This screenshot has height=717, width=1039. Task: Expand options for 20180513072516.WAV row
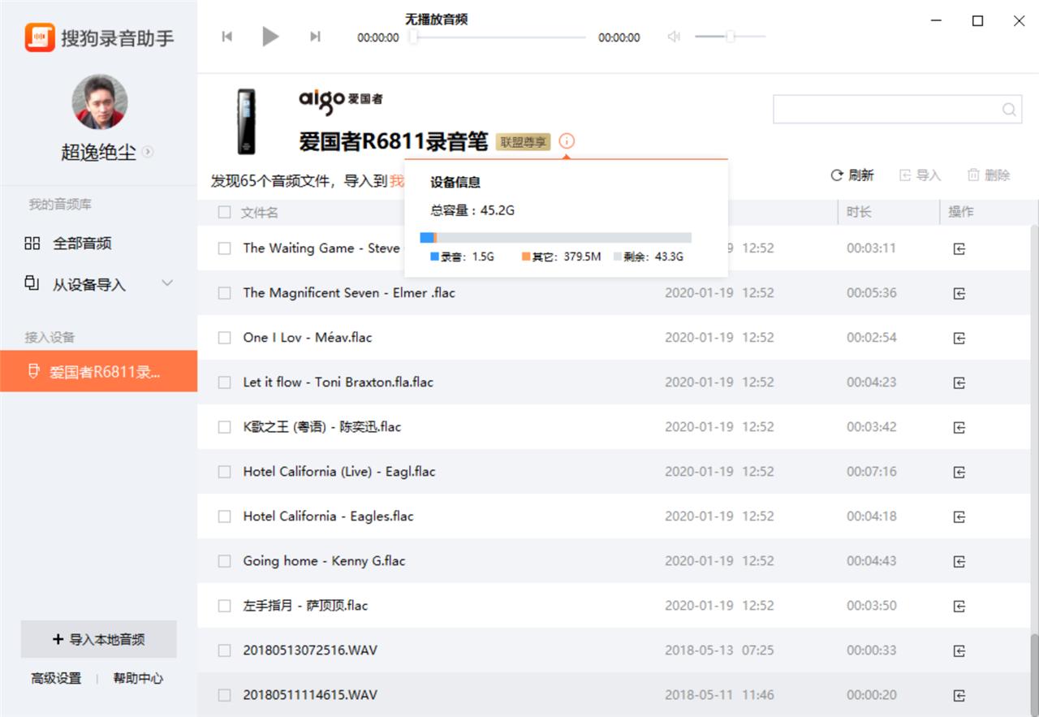pos(960,650)
